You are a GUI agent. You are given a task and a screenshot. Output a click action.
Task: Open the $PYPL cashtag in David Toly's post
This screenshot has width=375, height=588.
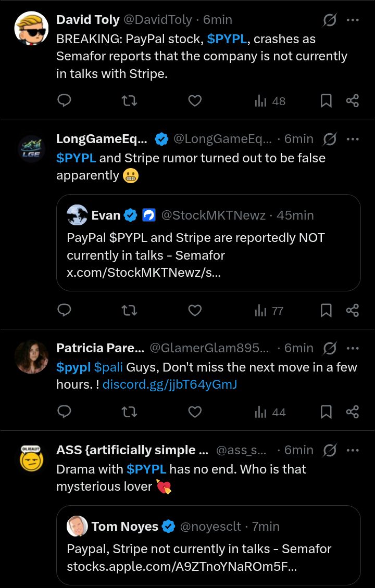pyautogui.click(x=227, y=39)
